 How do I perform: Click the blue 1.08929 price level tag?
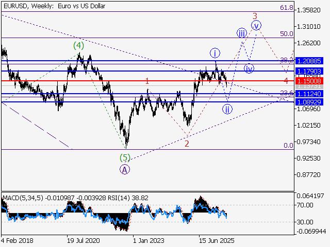click(x=309, y=102)
